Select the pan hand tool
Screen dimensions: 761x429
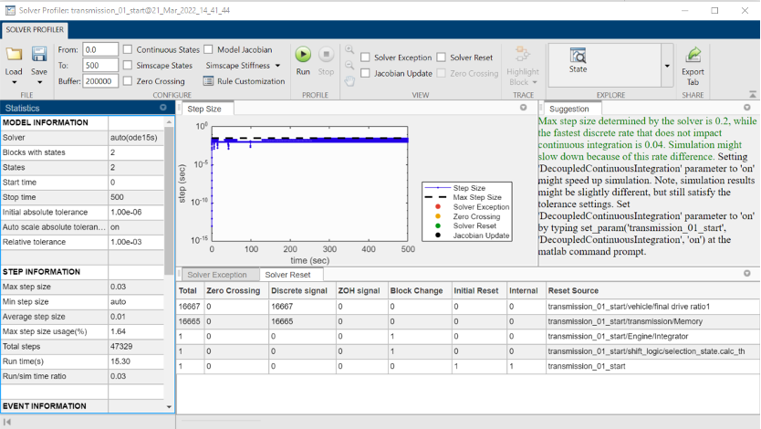[349, 79]
